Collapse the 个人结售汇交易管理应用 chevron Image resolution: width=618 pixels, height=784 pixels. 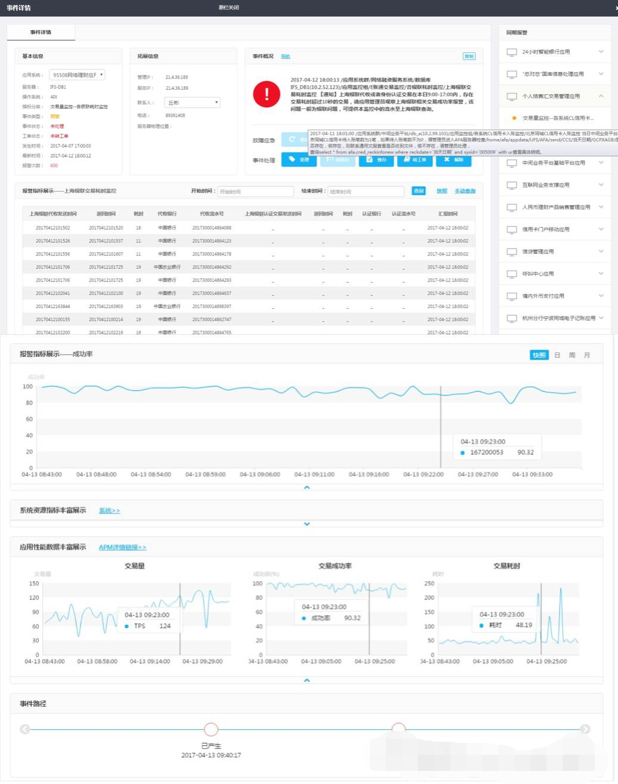point(601,96)
